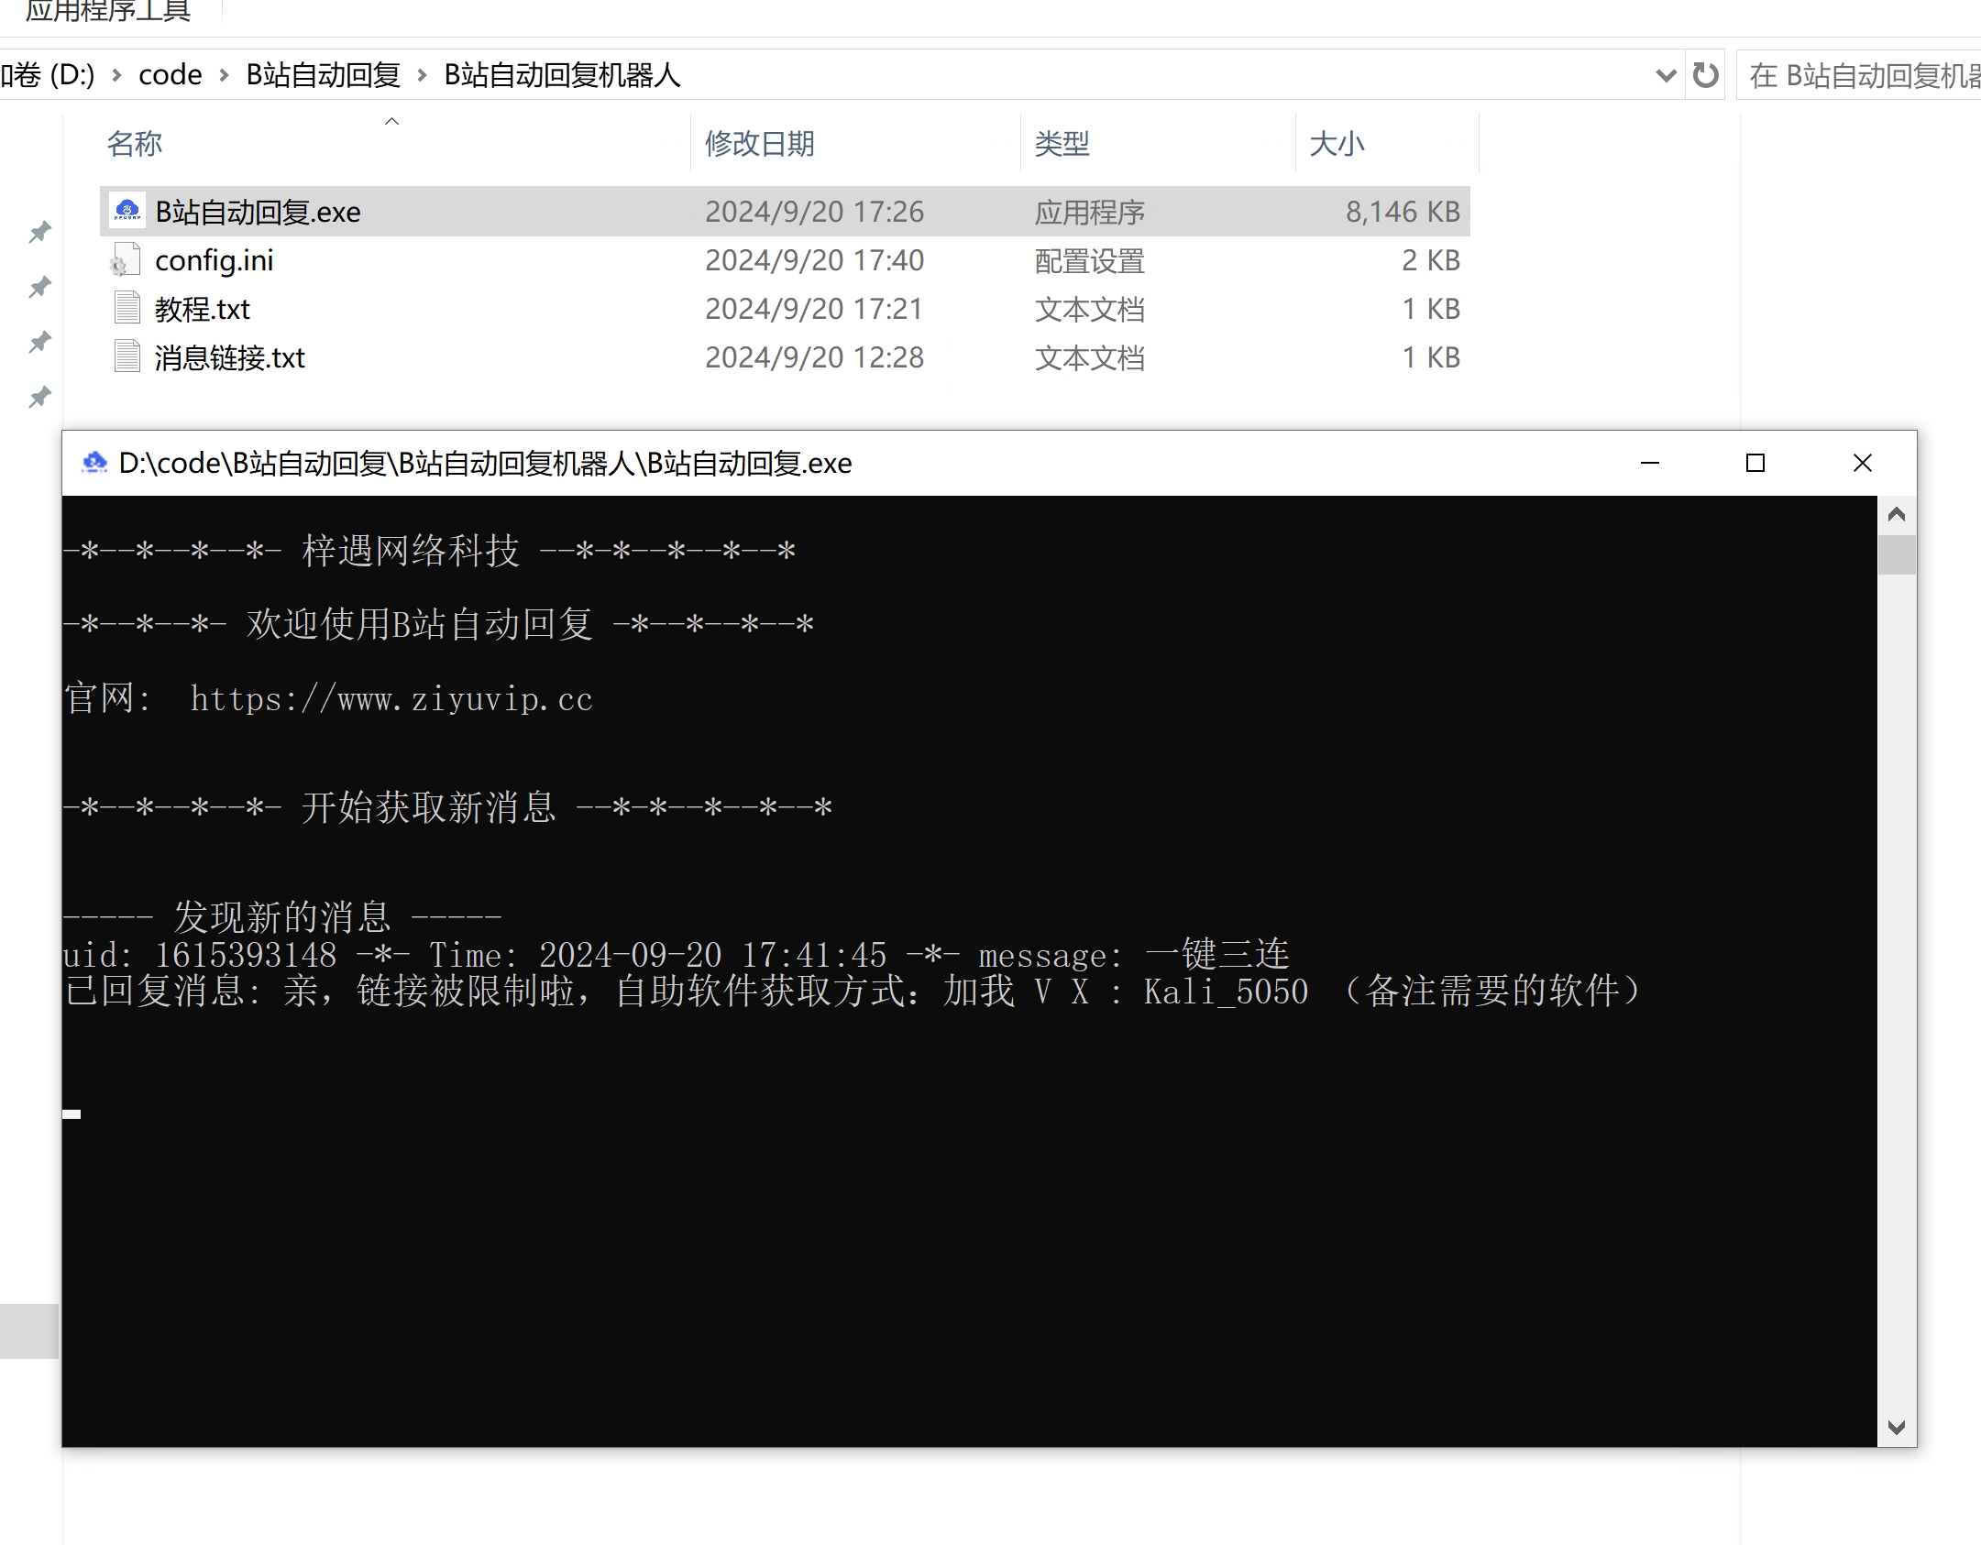Expand the chevron after B站自动回复 breadcrumb
Screen dimensions: 1981x1545
click(x=423, y=75)
